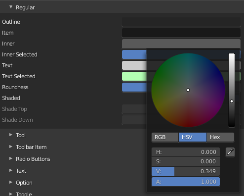
Task: Click the Shade Down field
Action: [134, 120]
